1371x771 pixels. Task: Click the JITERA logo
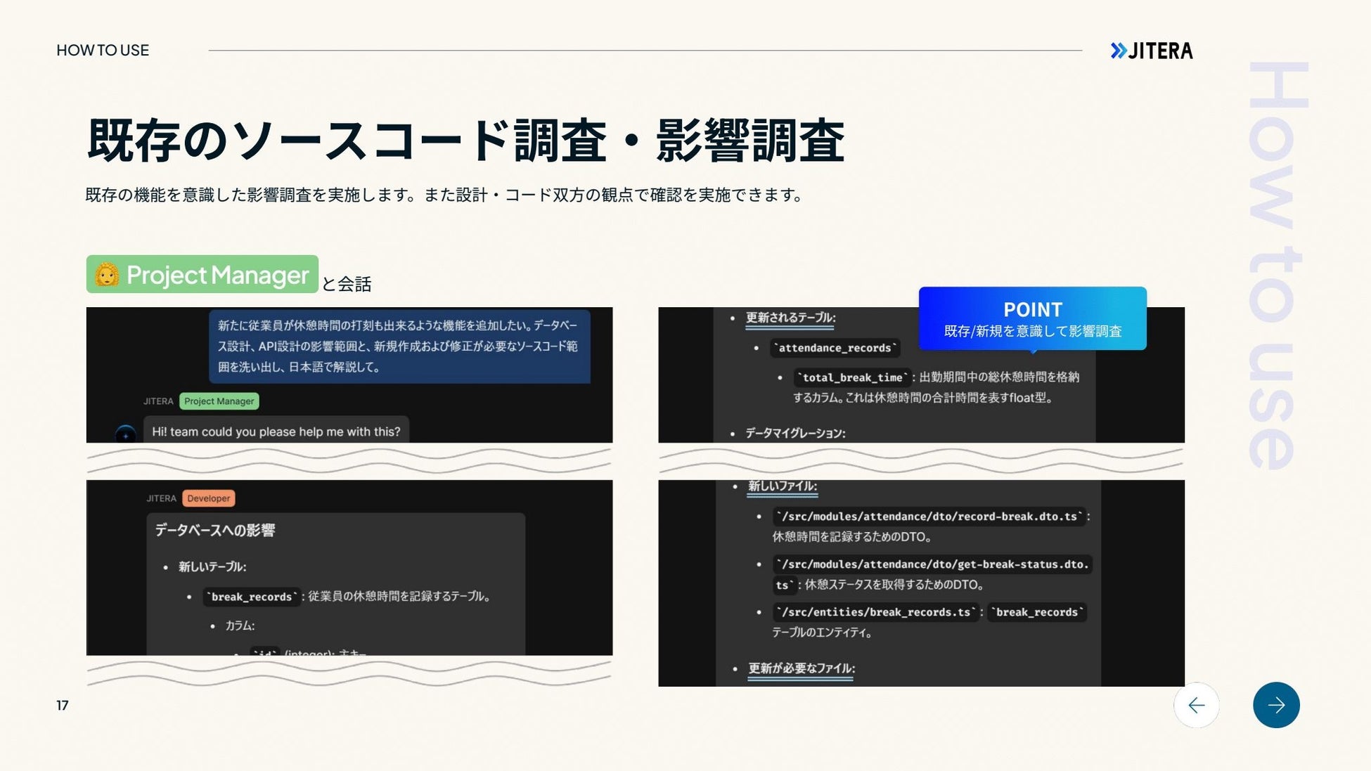(x=1152, y=51)
